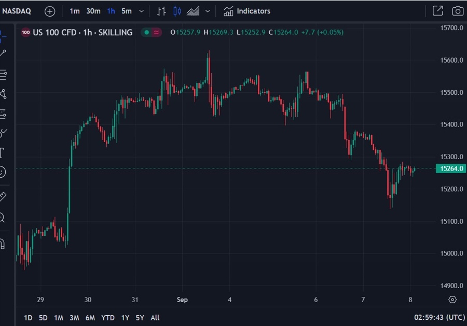This screenshot has width=467, height=326.
Task: Click the NASDAQ symbol search field
Action: 17,11
